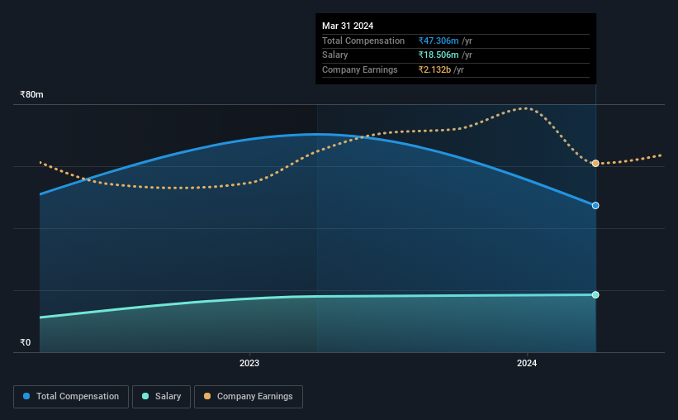Click the Salary tooltip row label
This screenshot has height=420, width=678.
pyautogui.click(x=334, y=55)
